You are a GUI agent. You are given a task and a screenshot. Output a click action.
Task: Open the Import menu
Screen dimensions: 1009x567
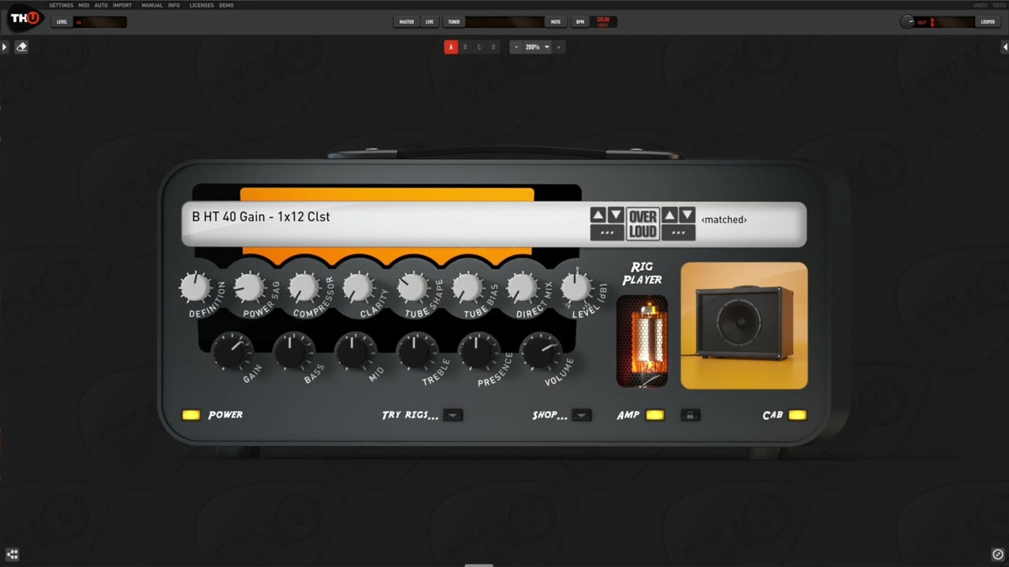122,6
